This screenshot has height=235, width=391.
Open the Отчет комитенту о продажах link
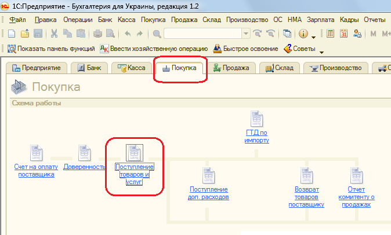click(x=356, y=197)
